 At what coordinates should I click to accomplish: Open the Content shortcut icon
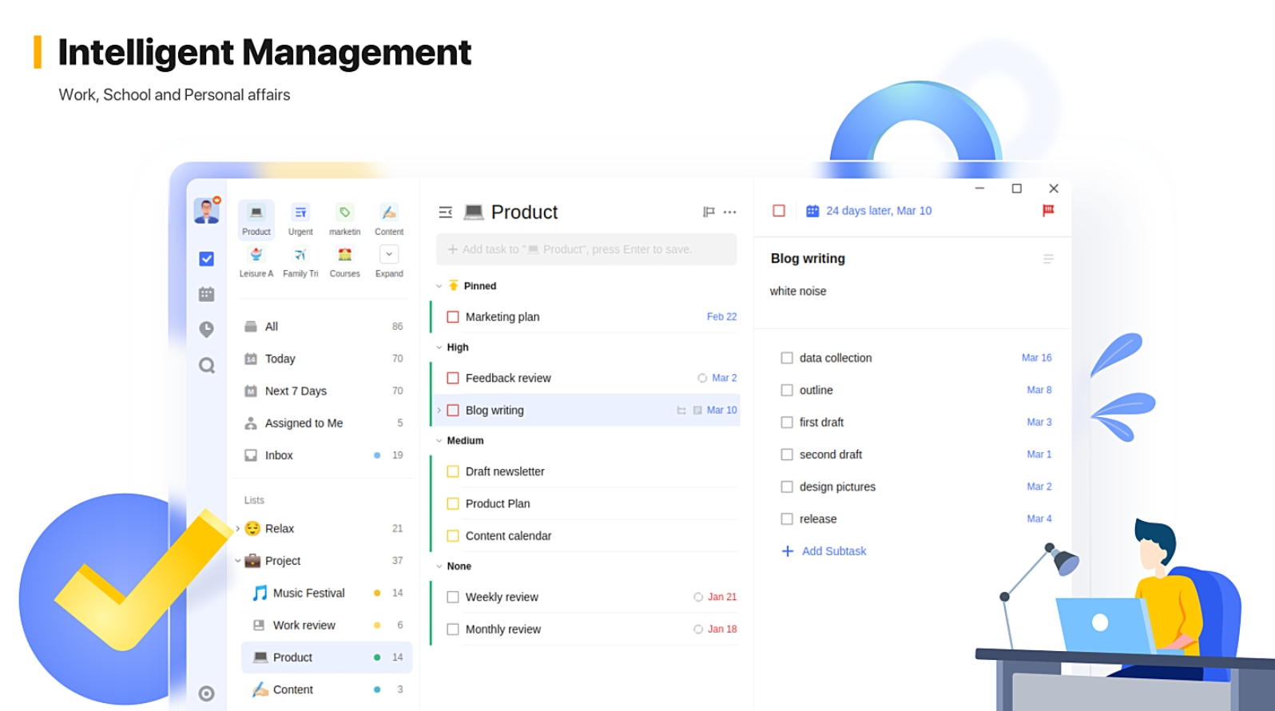pos(389,213)
